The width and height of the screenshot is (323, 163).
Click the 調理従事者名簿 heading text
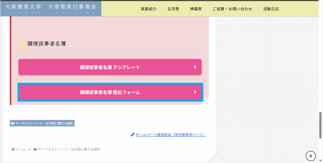[x=47, y=44]
